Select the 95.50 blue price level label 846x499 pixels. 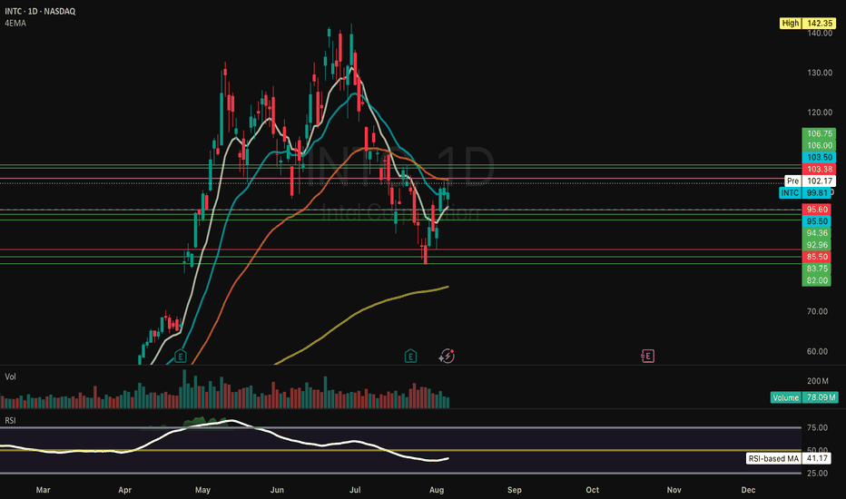[816, 221]
